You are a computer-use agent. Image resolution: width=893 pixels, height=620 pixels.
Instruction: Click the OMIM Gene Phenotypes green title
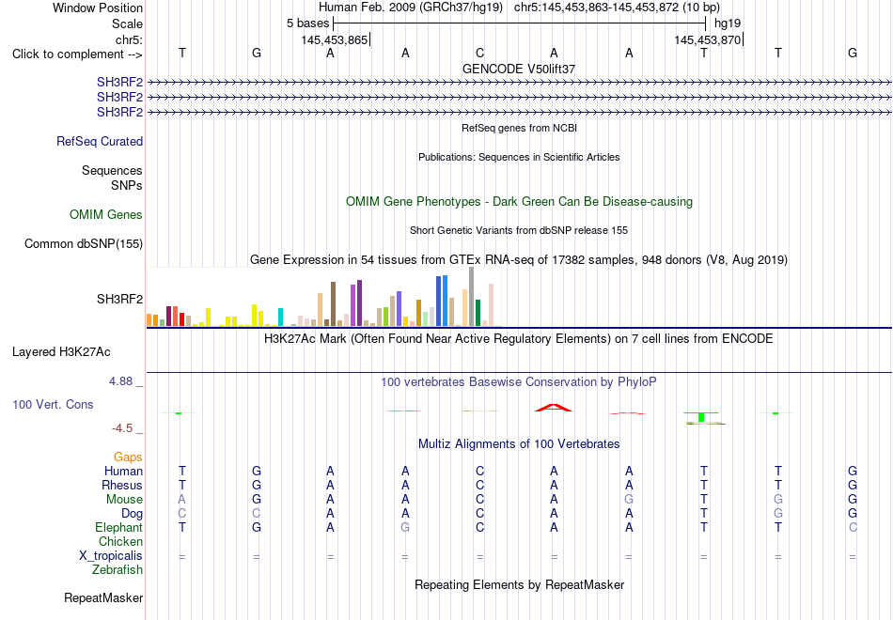click(x=519, y=202)
